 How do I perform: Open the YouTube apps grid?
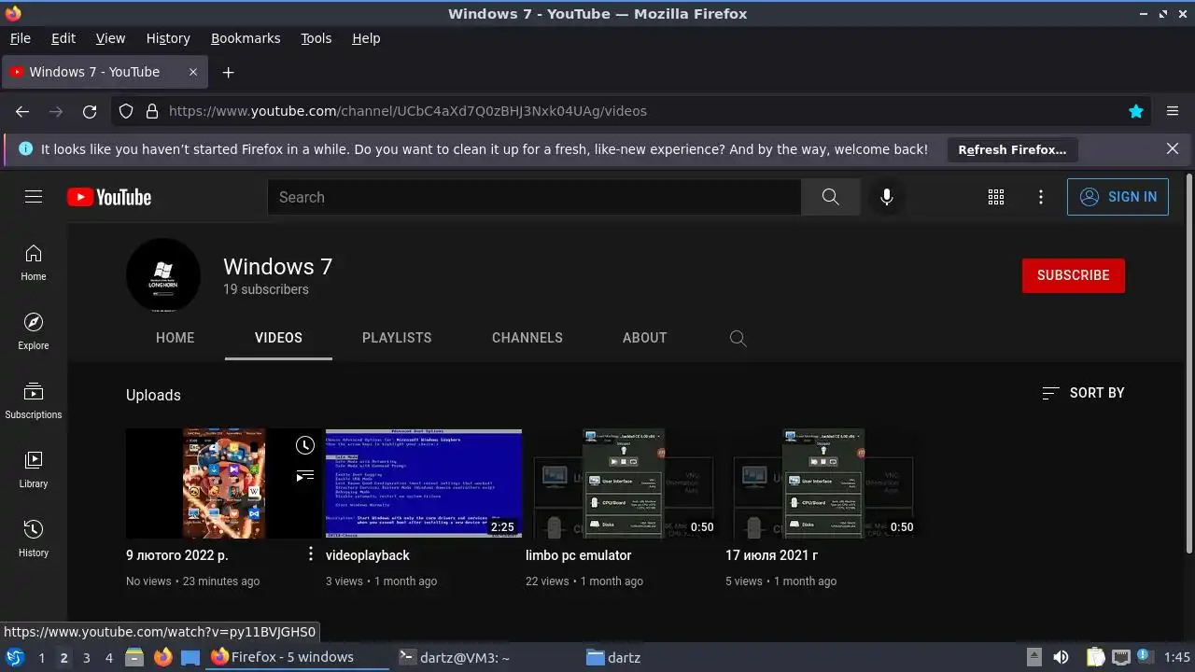(996, 197)
